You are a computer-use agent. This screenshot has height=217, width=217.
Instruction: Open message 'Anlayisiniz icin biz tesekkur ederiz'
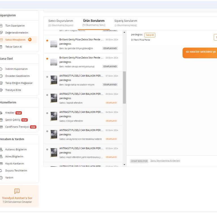click(x=83, y=135)
